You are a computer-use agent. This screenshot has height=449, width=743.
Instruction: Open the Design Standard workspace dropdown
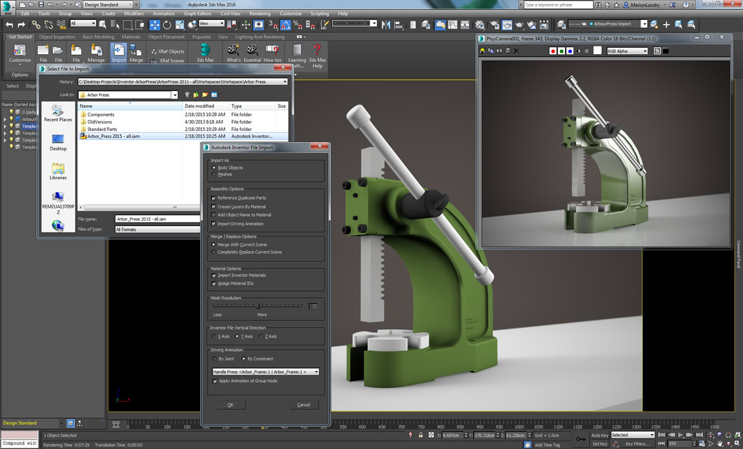(108, 5)
